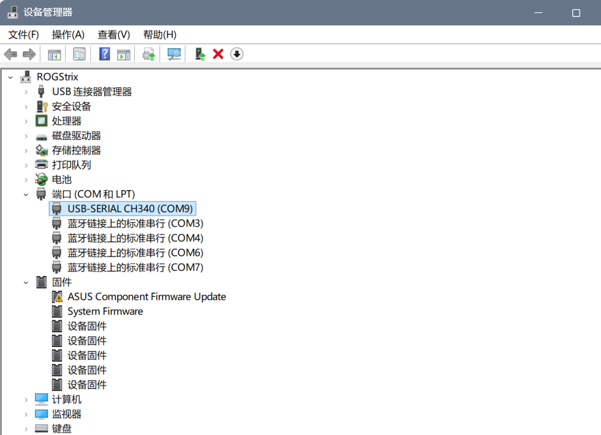Click the 存储控制器 icon
601x435 pixels.
[x=42, y=150]
